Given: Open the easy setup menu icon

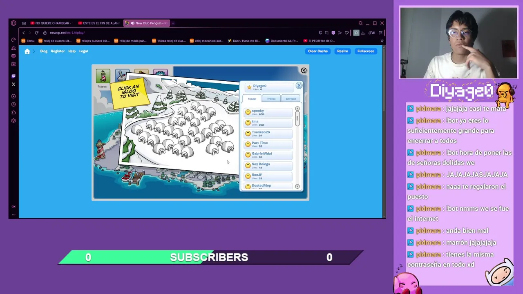Looking at the screenshot, I should tap(381, 33).
